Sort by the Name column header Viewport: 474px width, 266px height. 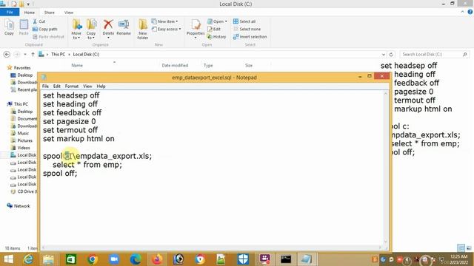(x=77, y=65)
